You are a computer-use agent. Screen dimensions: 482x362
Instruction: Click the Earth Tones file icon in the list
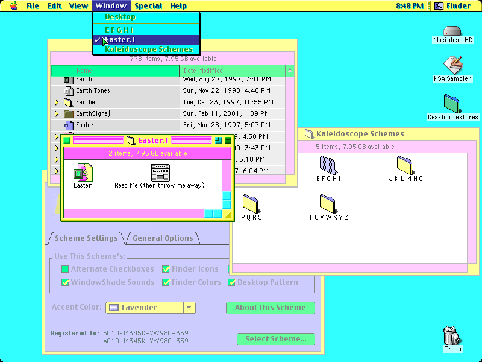coord(68,91)
